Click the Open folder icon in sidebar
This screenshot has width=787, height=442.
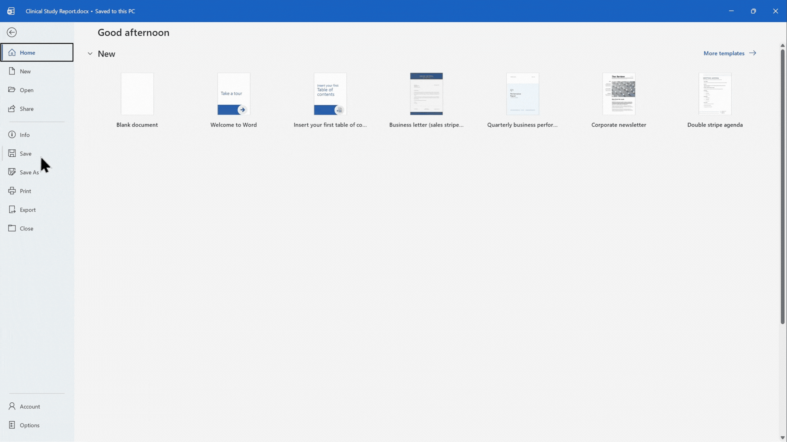click(12, 90)
